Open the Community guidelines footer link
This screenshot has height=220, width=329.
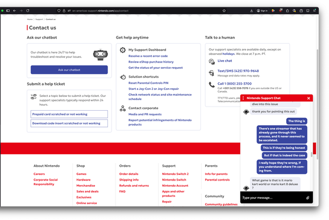(222, 205)
